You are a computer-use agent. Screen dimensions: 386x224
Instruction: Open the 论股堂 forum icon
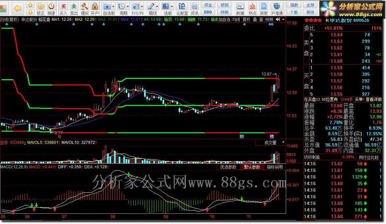(182, 9)
